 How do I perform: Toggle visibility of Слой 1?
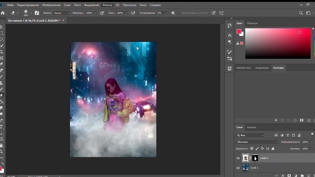tap(238, 168)
